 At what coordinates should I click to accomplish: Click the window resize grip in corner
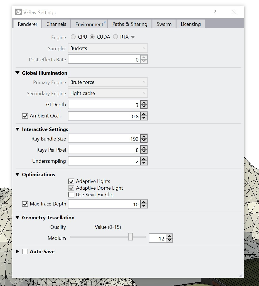click(241, 275)
